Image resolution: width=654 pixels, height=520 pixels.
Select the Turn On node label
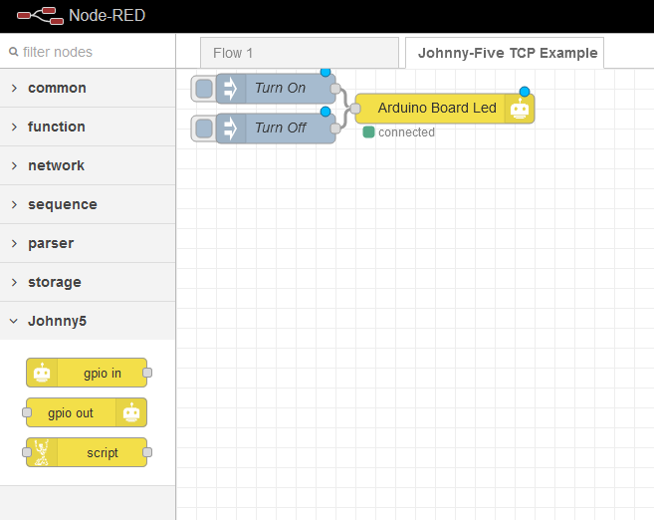[x=281, y=88]
